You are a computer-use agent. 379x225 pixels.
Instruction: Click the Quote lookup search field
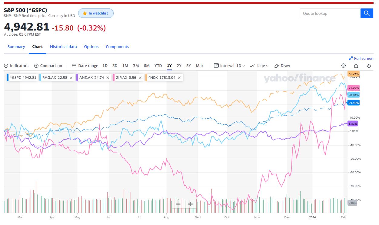point(330,13)
